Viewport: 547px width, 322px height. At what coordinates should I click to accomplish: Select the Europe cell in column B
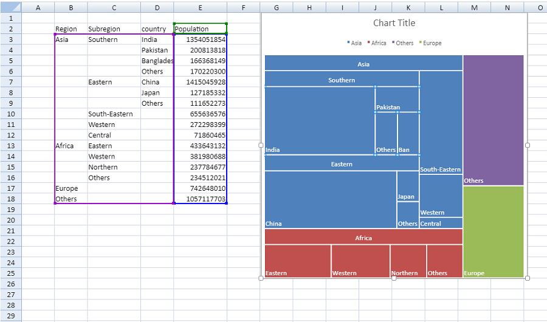tap(71, 188)
